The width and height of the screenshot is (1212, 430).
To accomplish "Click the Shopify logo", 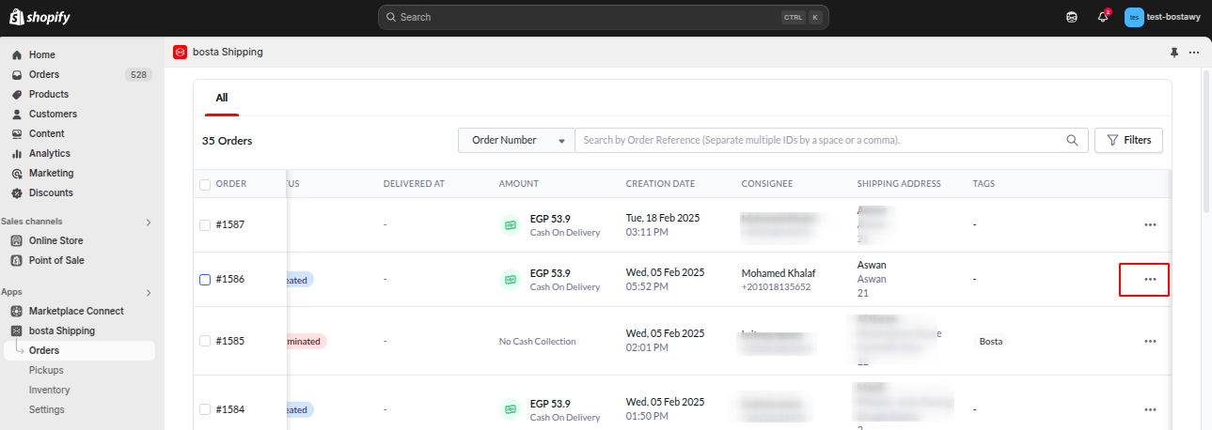I will (x=39, y=17).
